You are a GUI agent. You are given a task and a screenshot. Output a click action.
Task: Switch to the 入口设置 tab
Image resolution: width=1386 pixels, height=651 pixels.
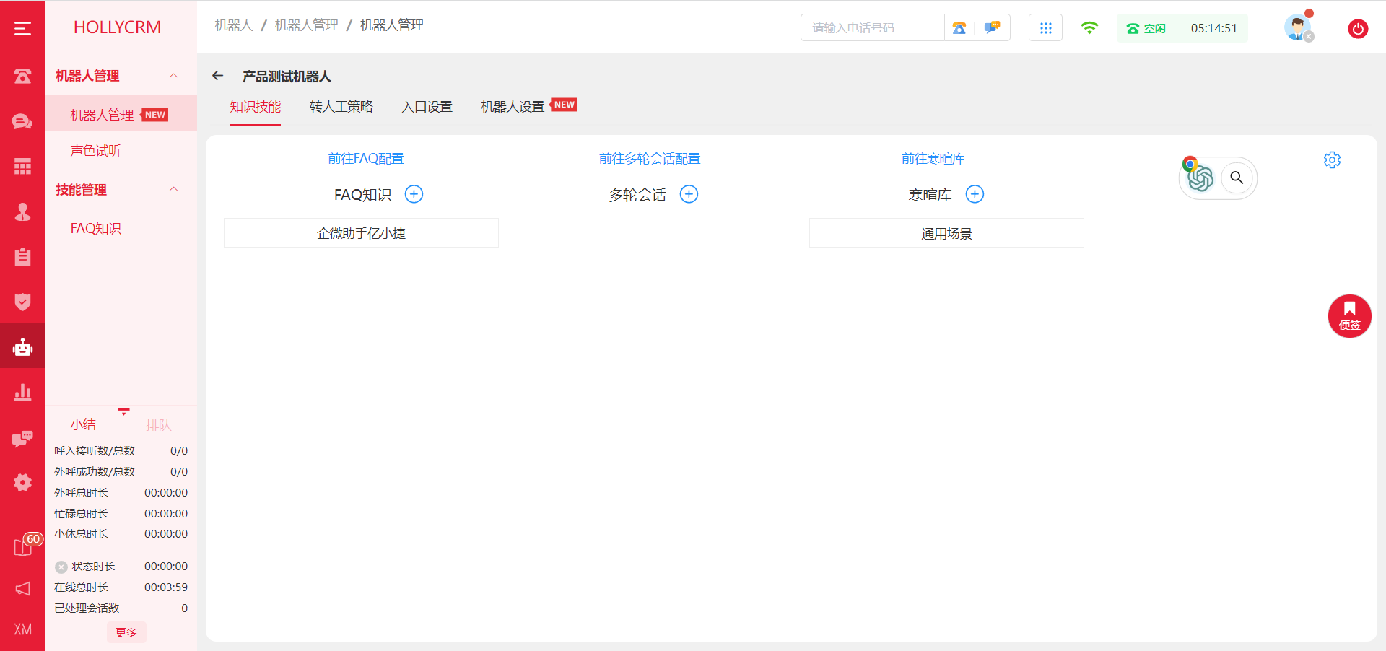click(x=427, y=107)
